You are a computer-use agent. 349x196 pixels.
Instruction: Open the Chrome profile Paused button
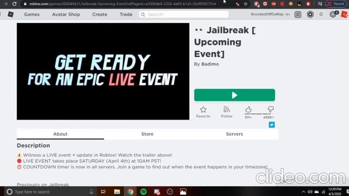coord(336,4)
